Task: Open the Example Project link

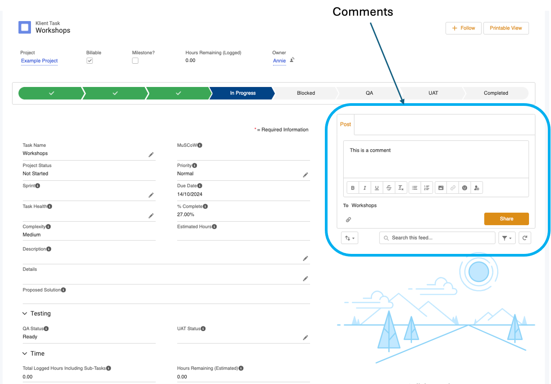Action: pyautogui.click(x=39, y=61)
